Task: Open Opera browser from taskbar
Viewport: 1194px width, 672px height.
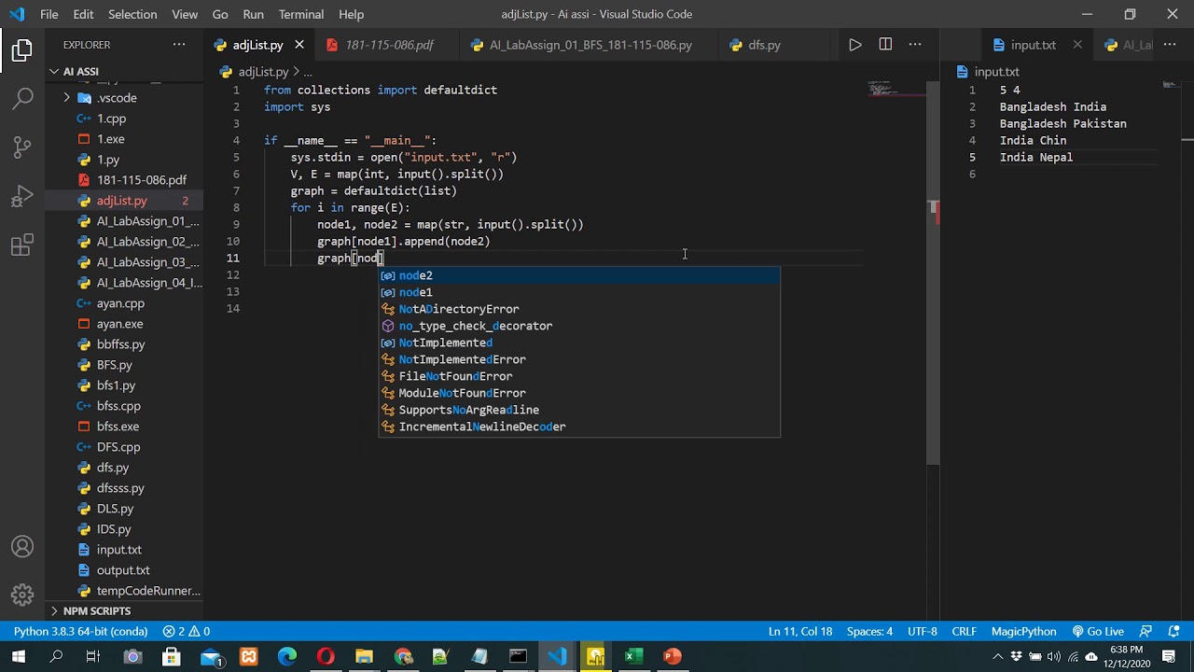Action: coord(326,657)
